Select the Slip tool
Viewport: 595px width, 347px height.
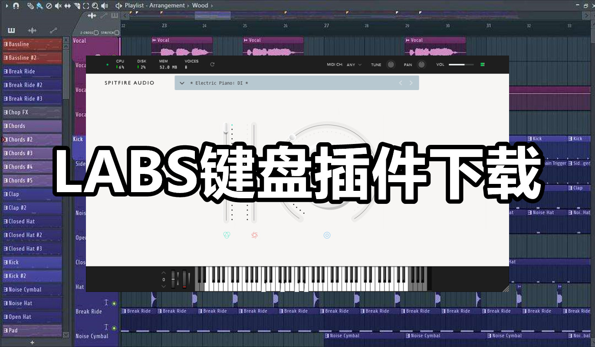tap(67, 6)
